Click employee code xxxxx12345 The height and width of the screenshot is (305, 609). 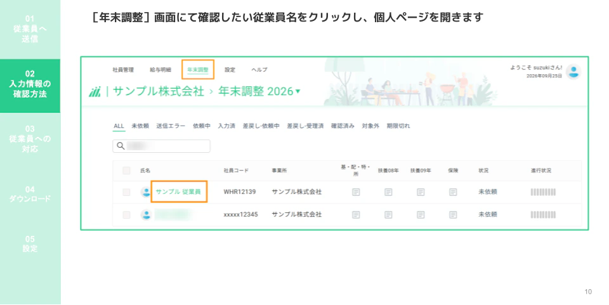coord(241,214)
